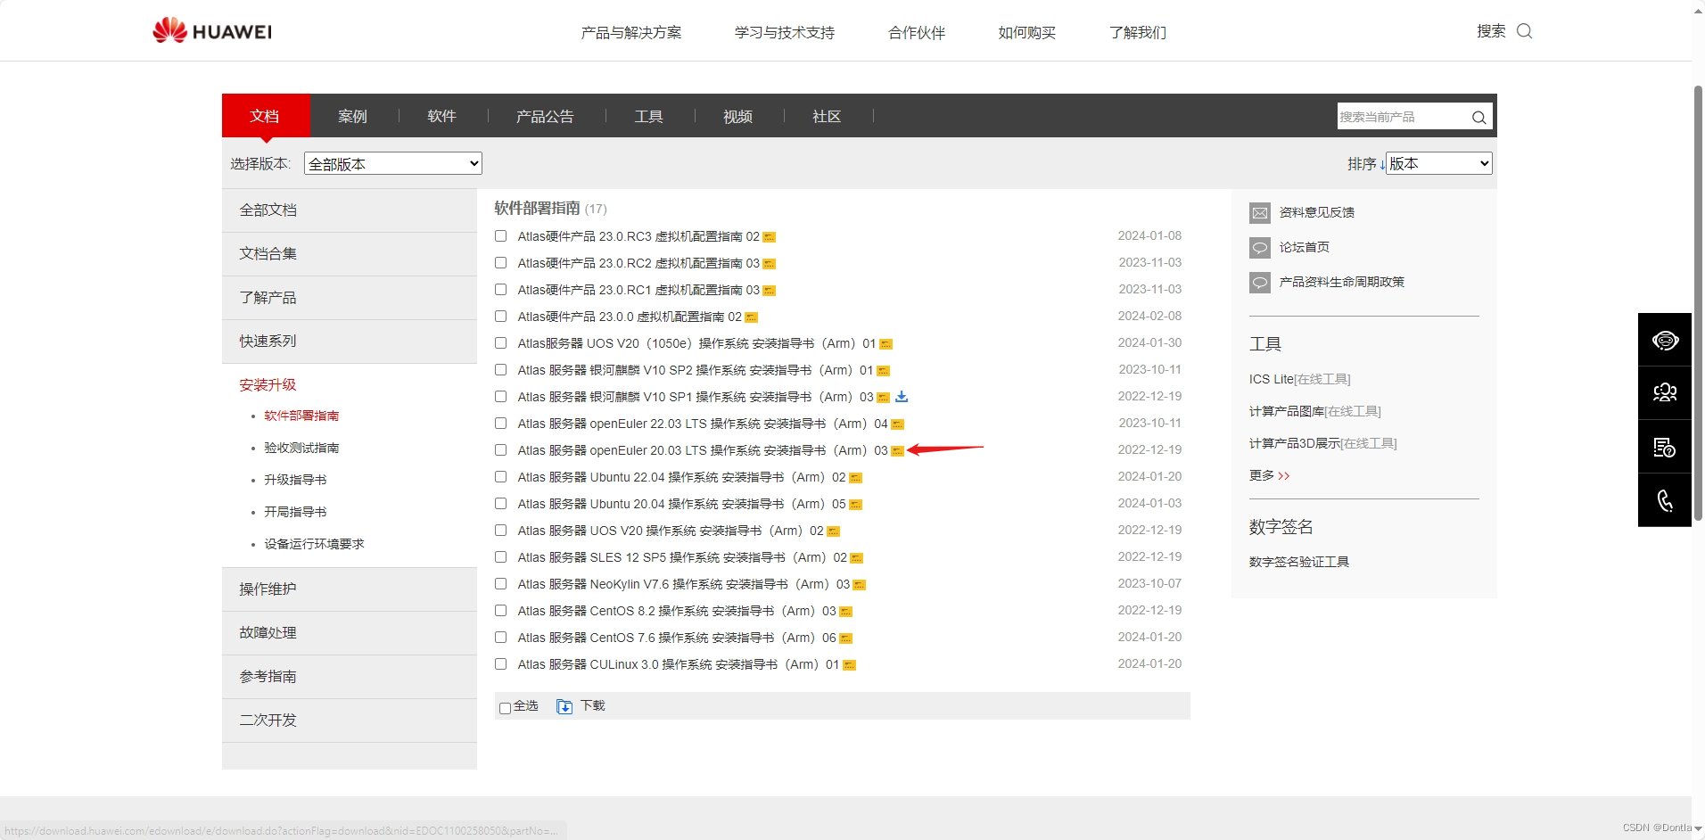Check the 全选 select-all checkbox
Image resolution: width=1705 pixels, height=840 pixels.
[x=505, y=708]
